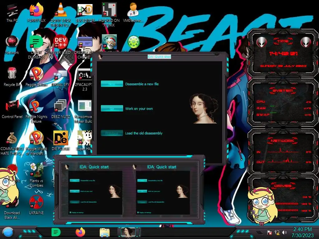Open the Recycle Bin

point(12,77)
